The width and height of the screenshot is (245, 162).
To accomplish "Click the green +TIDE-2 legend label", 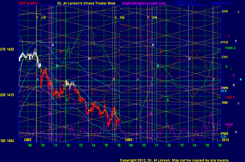I will pyautogui.click(x=230, y=48).
